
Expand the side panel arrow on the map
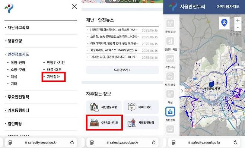(182, 91)
